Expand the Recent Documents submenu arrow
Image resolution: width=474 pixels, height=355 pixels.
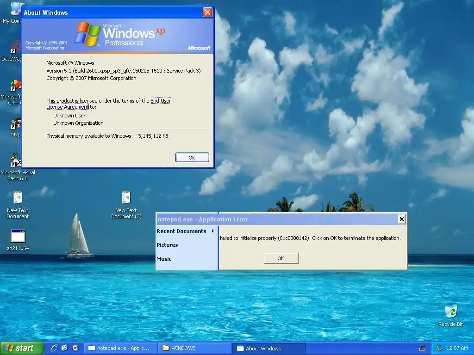click(x=213, y=231)
